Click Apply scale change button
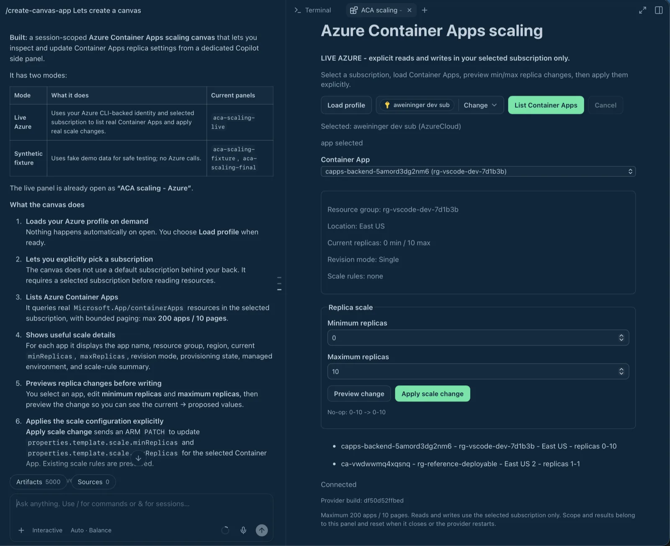Viewport: 670px width, 546px height. pos(432,394)
